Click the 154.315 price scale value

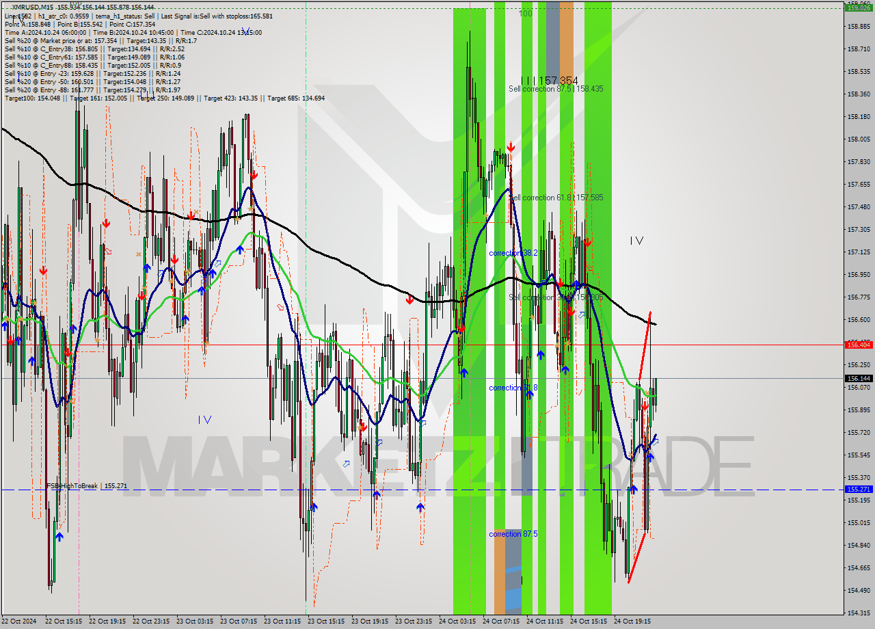tap(859, 613)
